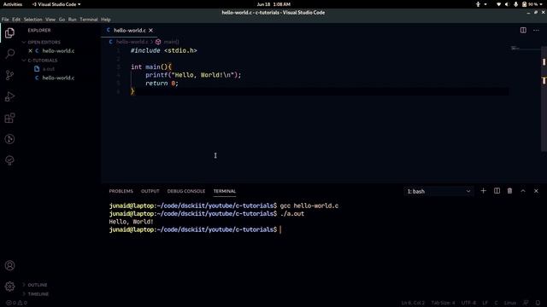The width and height of the screenshot is (547, 307).
Task: Create a new terminal with plus icon
Action: (x=483, y=191)
